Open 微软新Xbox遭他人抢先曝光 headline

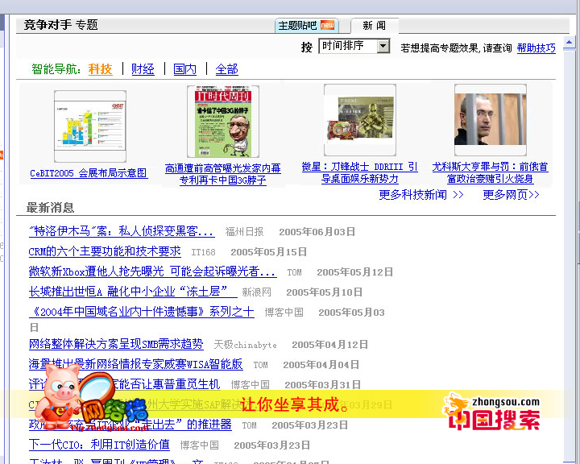pos(152,271)
